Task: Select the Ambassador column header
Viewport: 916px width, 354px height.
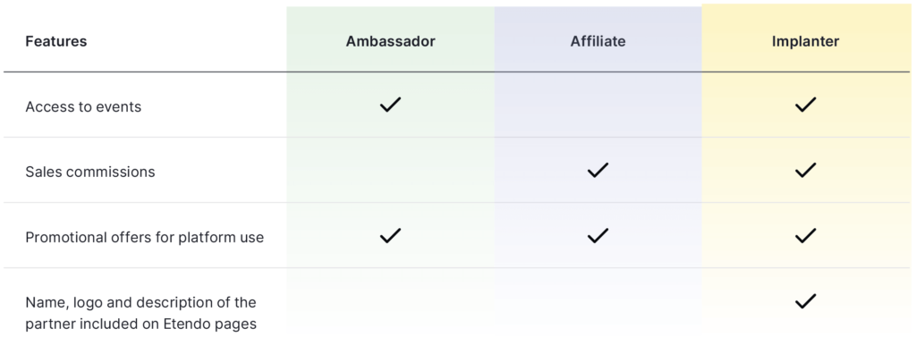Action: 390,41
